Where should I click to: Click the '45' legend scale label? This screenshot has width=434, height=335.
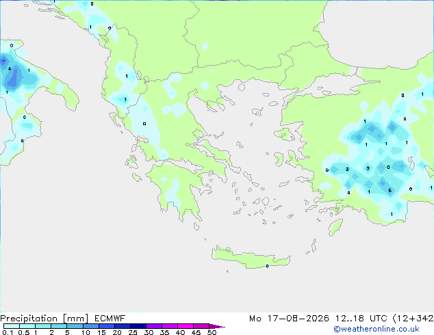pyautogui.click(x=196, y=332)
